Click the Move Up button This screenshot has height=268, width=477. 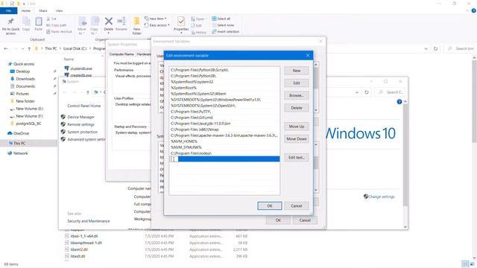click(x=297, y=127)
